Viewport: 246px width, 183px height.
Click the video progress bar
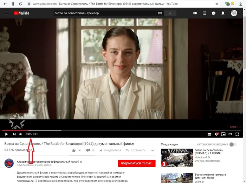coord(105,130)
